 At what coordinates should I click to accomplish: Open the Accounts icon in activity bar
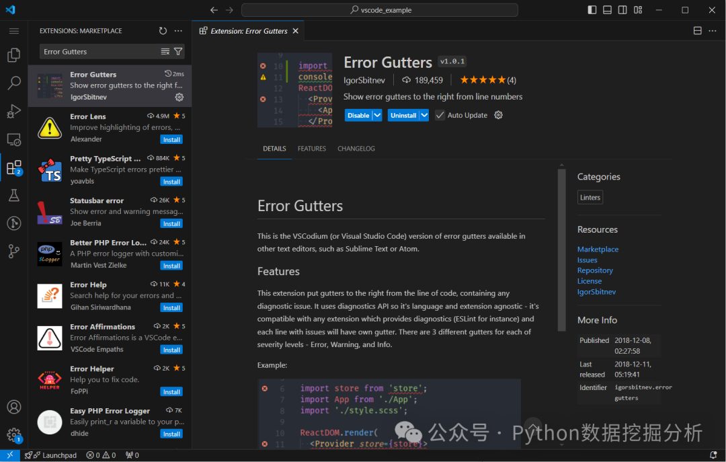tap(14, 407)
